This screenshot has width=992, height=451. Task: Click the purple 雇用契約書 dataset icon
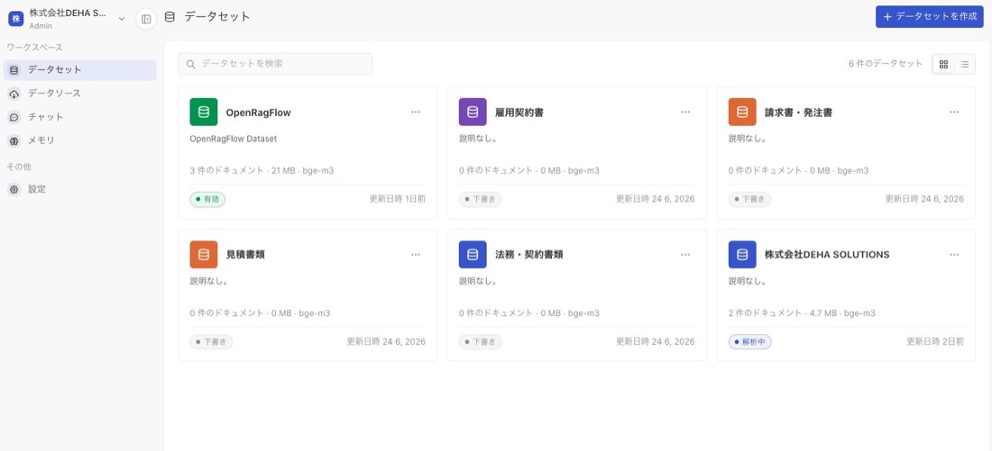[473, 112]
